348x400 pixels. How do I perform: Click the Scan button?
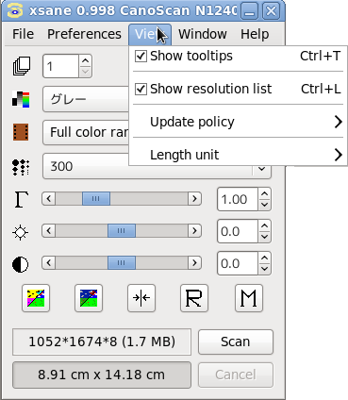pyautogui.click(x=236, y=342)
